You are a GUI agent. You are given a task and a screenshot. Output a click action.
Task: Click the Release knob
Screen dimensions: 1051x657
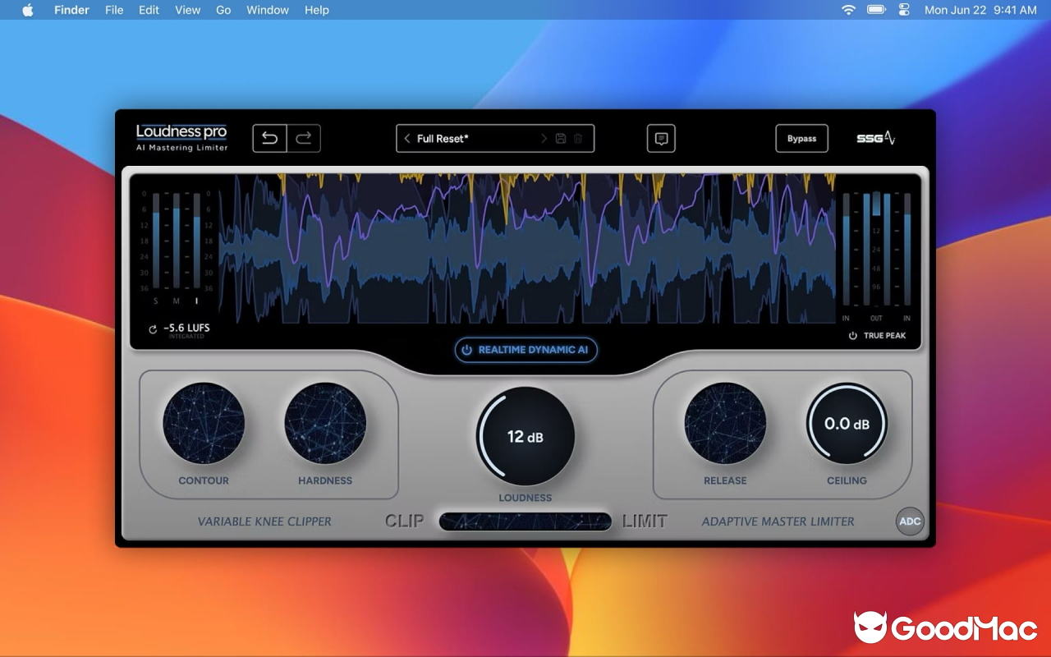[725, 423]
